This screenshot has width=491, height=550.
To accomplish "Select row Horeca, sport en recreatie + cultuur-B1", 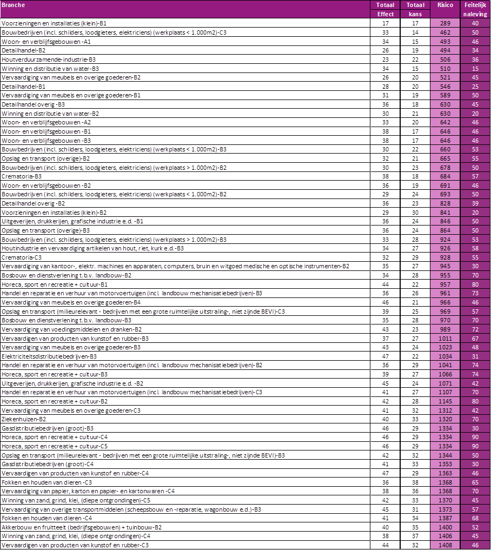I will (245, 284).
